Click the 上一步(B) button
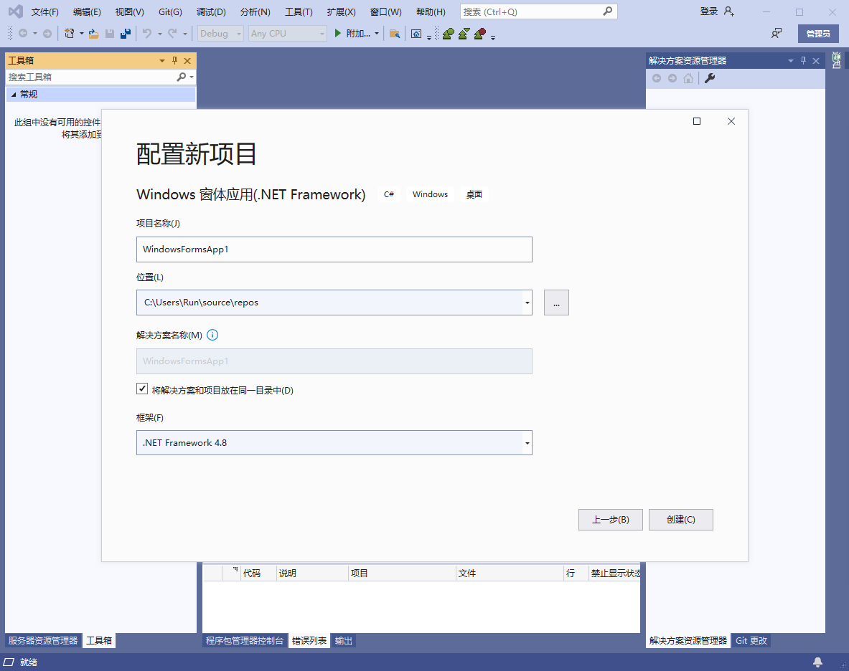The width and height of the screenshot is (849, 671). pyautogui.click(x=610, y=519)
